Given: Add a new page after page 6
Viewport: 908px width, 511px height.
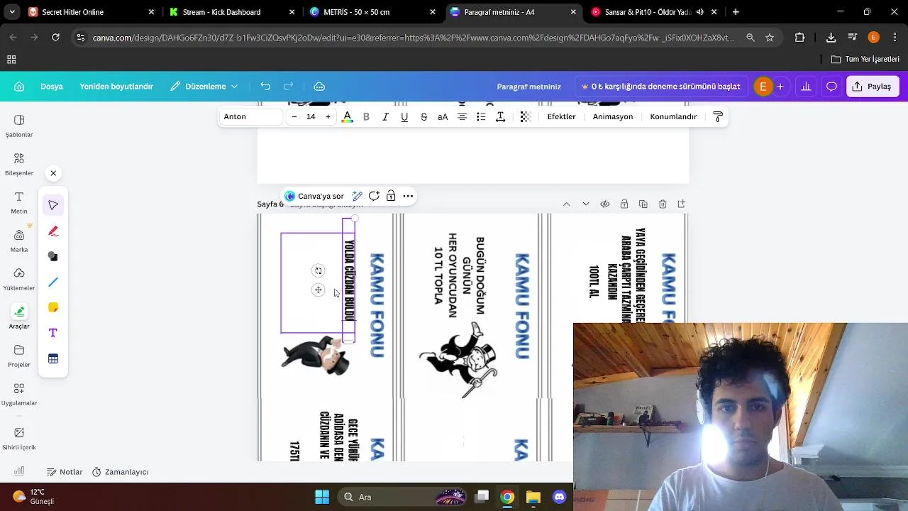Looking at the screenshot, I should coord(681,204).
